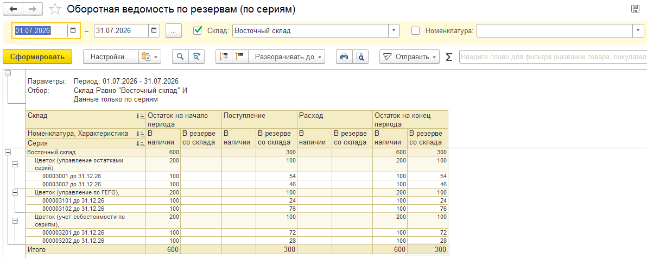647x258 pixels.
Task: Click sort icon in Склад header
Action: click(x=140, y=116)
